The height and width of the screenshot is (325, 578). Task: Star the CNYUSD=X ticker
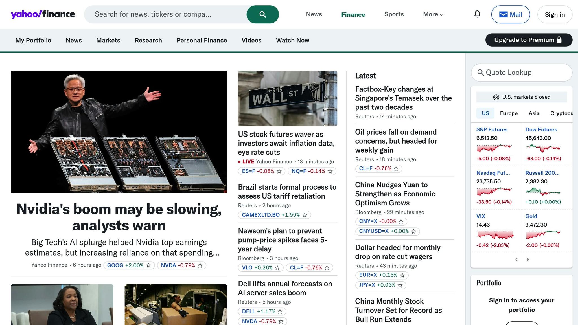414,232
